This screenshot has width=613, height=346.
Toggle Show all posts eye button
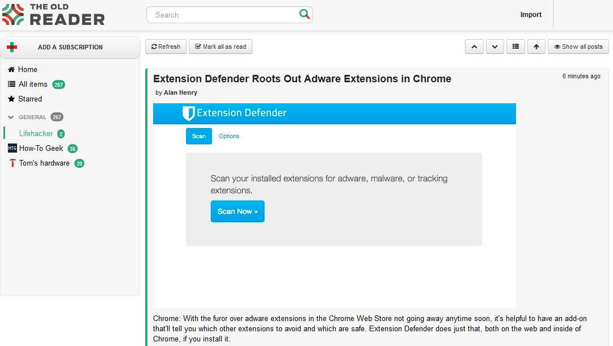coord(578,47)
